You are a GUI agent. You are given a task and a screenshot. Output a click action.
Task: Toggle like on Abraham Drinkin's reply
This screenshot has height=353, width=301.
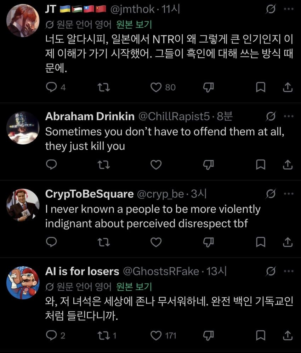click(156, 164)
